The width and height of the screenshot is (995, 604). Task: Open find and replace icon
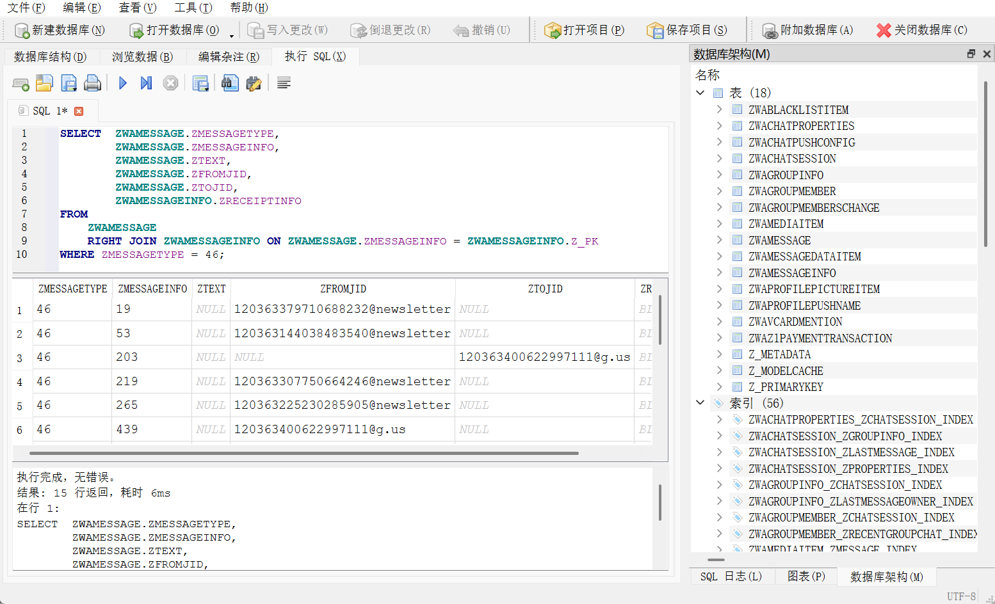(x=254, y=83)
